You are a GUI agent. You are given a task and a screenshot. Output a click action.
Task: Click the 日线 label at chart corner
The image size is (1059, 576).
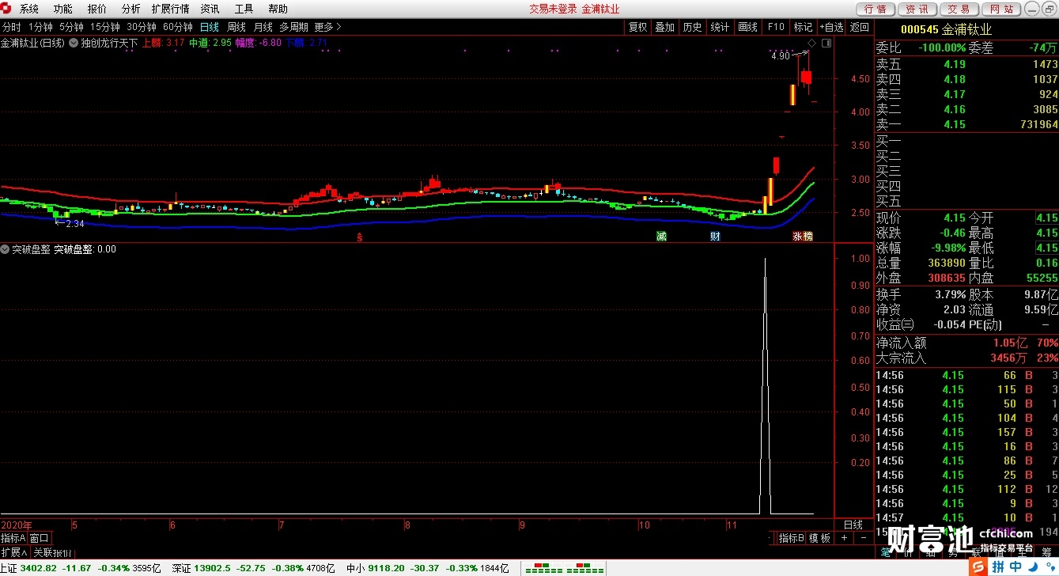853,525
